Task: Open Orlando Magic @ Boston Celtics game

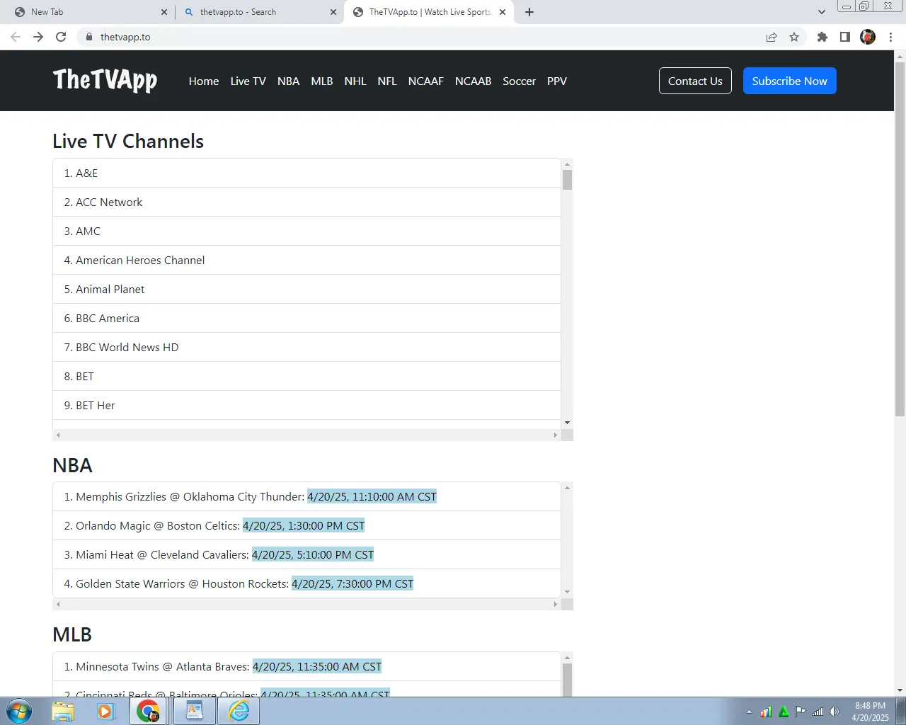Action: tap(306, 525)
